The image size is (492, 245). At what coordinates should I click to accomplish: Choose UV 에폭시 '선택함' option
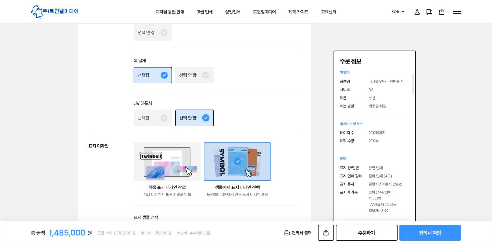pos(153,118)
